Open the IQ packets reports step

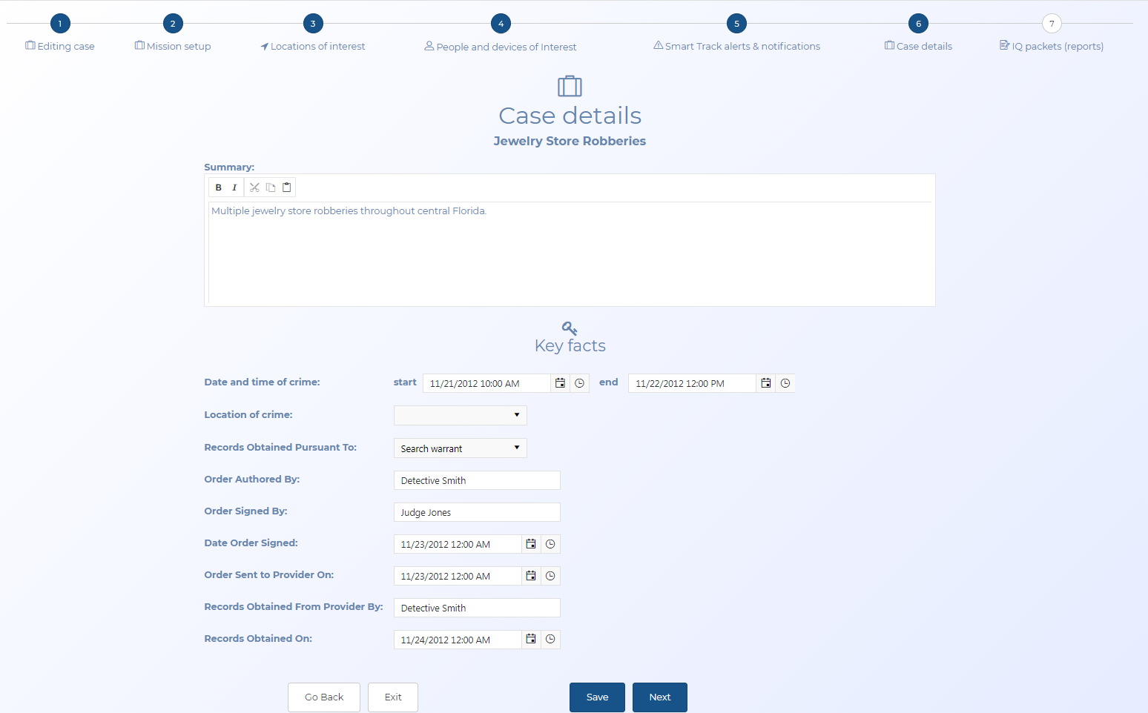(x=1051, y=46)
